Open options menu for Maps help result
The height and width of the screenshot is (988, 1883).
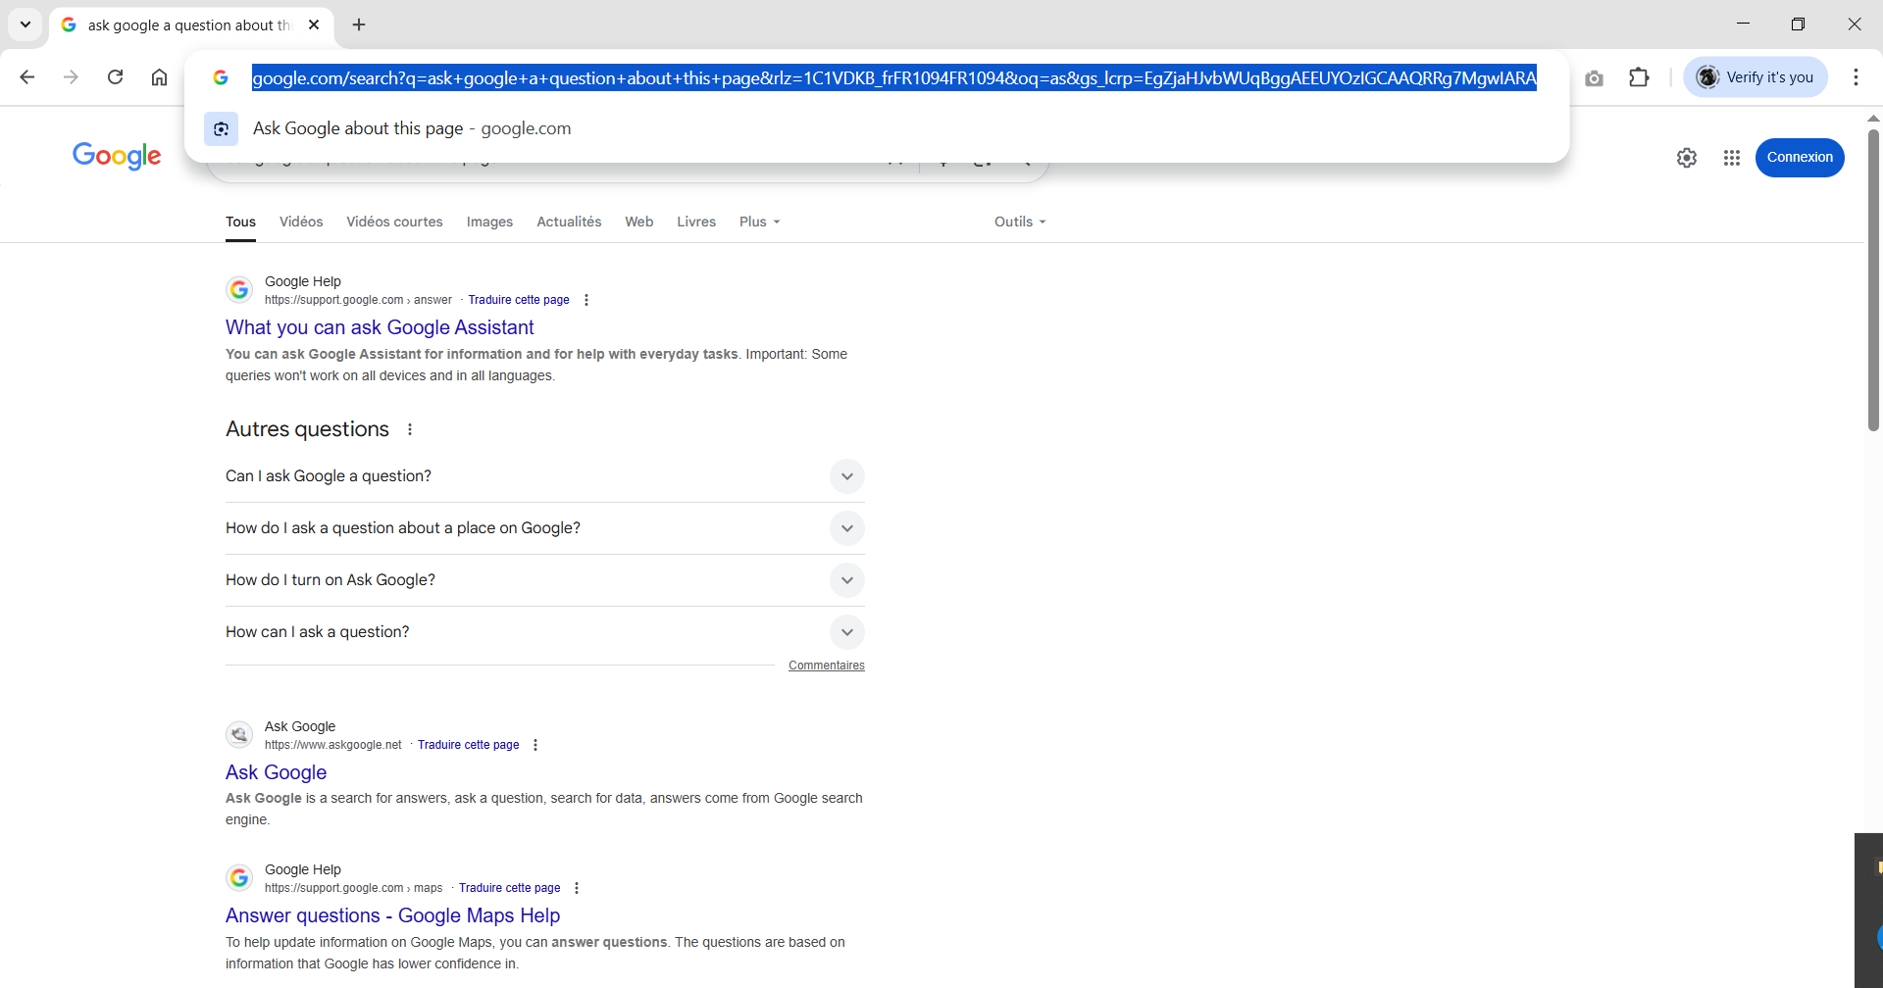click(x=577, y=888)
